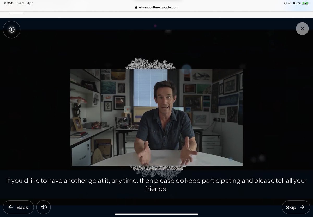Tap the video of the man speaking
This screenshot has width=313, height=217.
(x=156, y=117)
